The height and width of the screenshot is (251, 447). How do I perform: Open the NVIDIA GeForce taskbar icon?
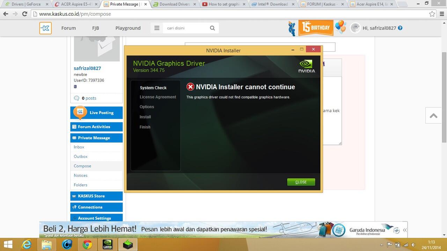click(108, 245)
